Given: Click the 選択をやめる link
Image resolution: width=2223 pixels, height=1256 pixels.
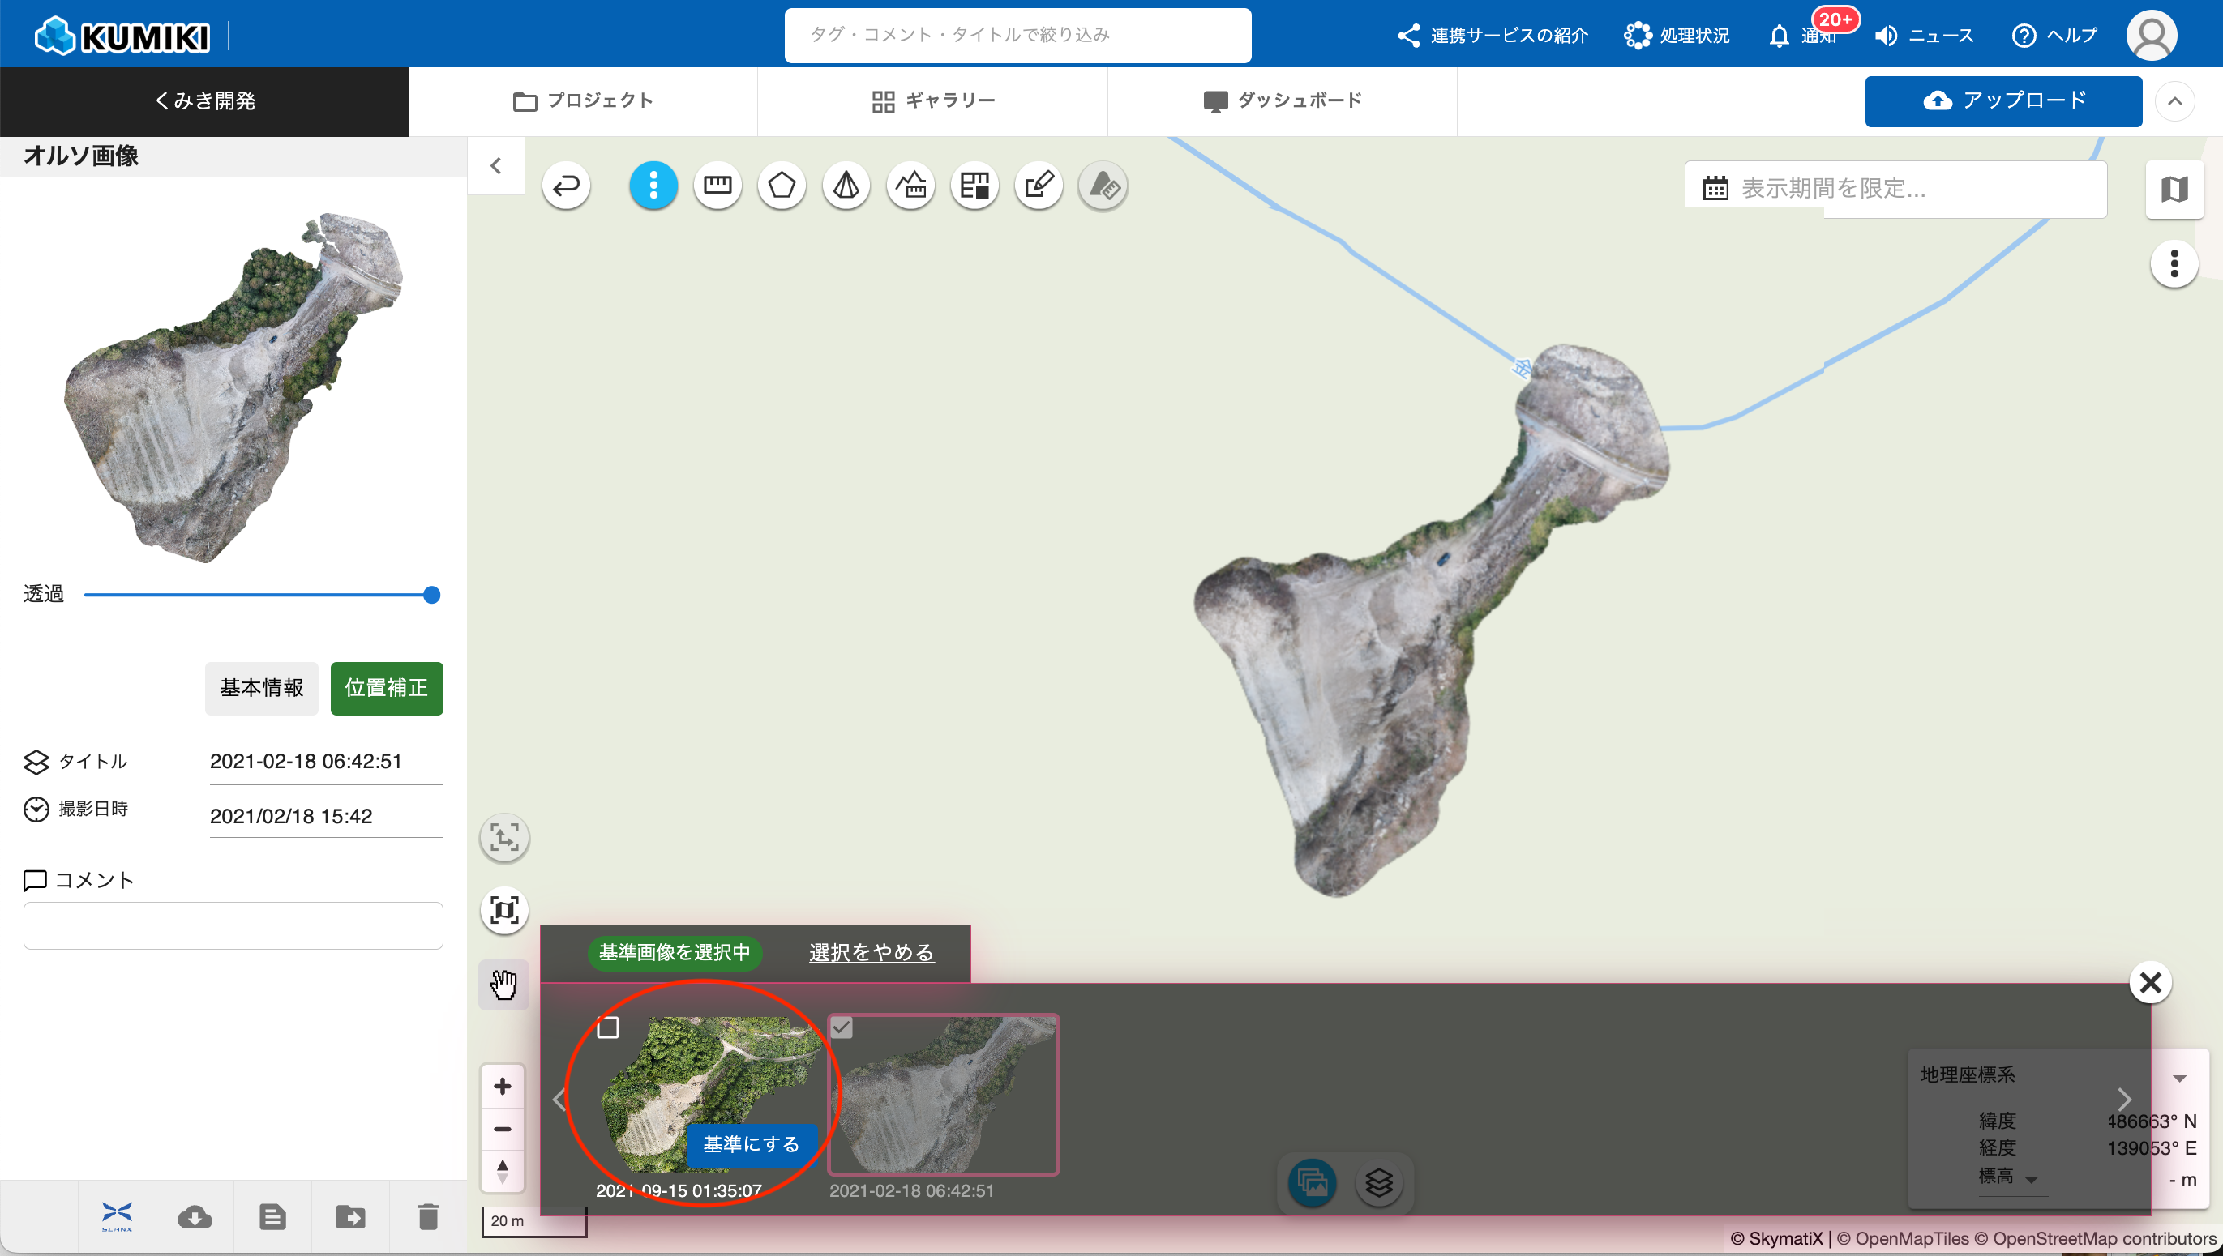Looking at the screenshot, I should 872,952.
